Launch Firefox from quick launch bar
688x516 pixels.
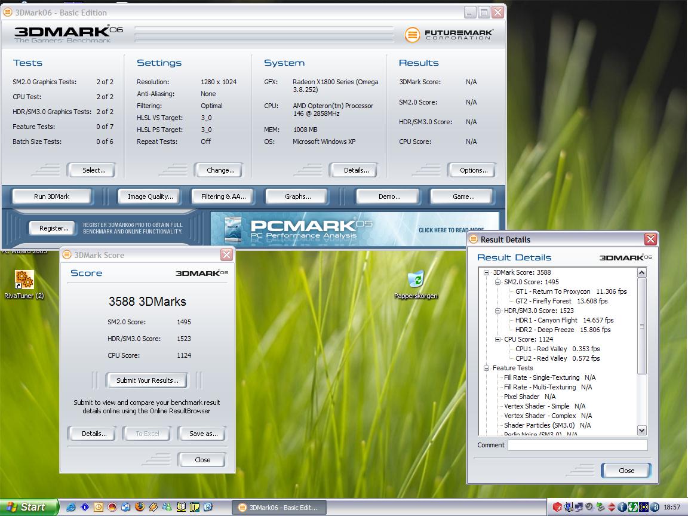point(140,507)
